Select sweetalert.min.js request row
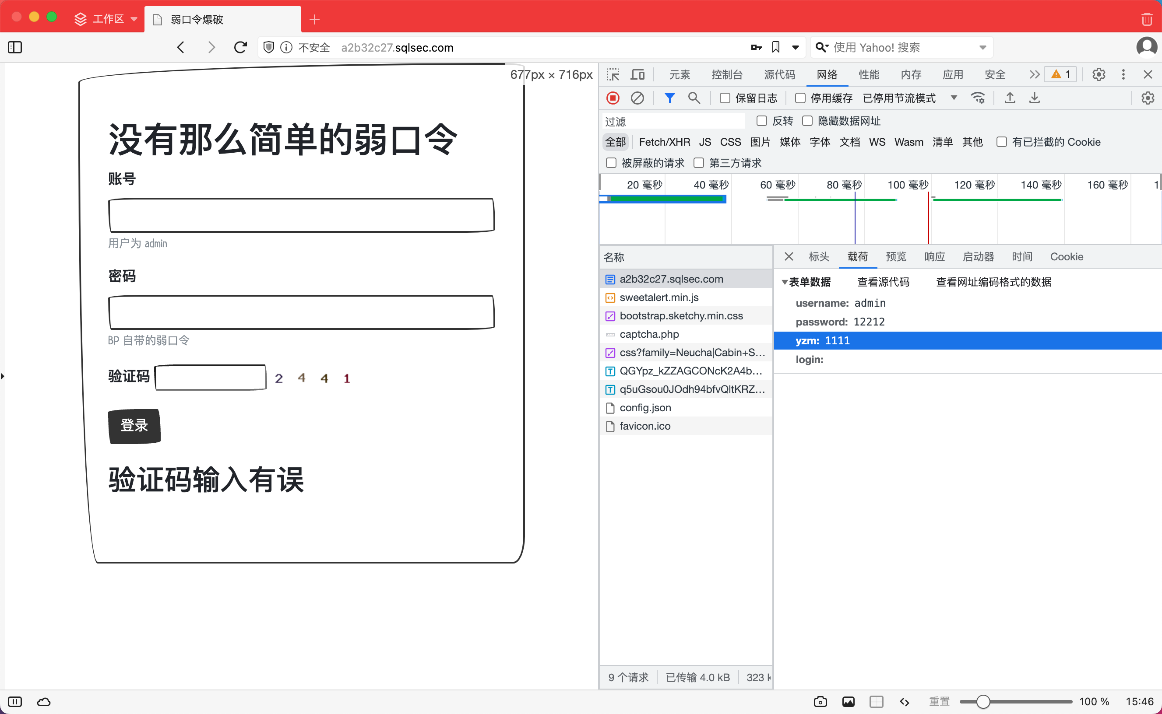The width and height of the screenshot is (1162, 714). (686, 297)
